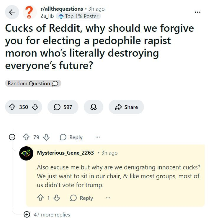Open the r/allthequestions subreddit link
Viewport: 211px width, 223px height.
point(62,9)
